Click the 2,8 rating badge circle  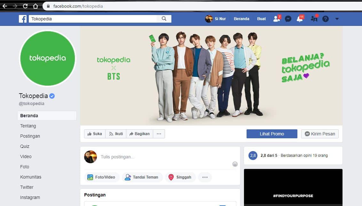[253, 156]
